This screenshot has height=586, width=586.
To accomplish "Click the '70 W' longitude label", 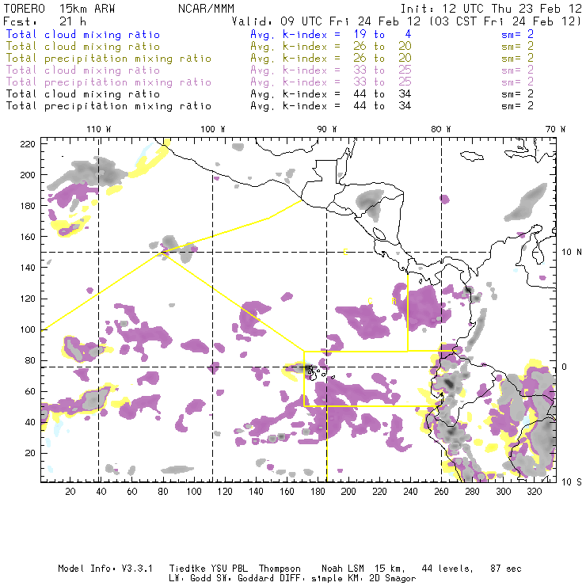I will 555,129.
